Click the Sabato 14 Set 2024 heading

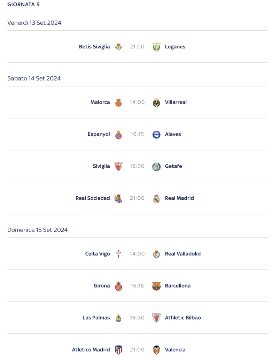34,78
